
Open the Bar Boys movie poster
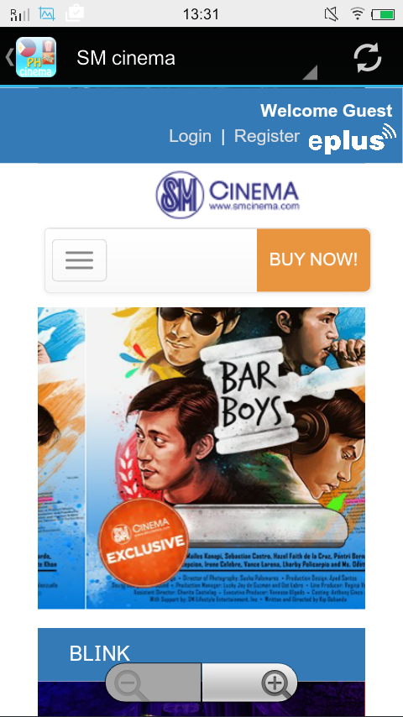tap(226, 458)
